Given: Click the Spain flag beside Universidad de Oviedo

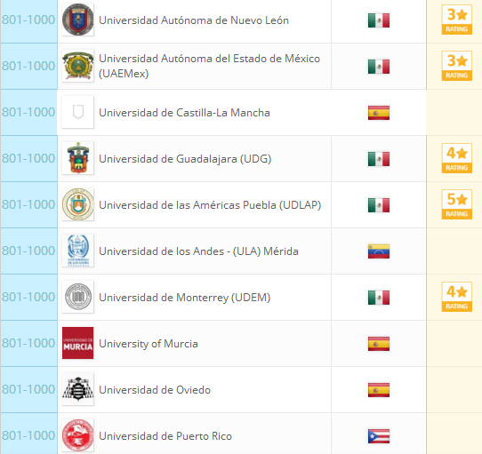Looking at the screenshot, I should pos(379,390).
